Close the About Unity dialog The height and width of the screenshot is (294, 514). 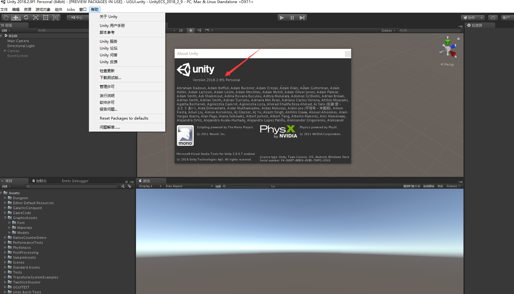tap(348, 54)
